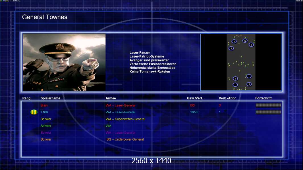Click "Höherentwickelte Brennstäbe" text
This screenshot has height=170, width=303.
click(x=152, y=68)
